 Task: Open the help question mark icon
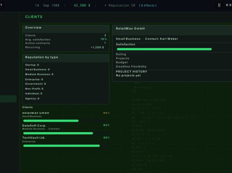pyautogui.click(x=1, y=5)
